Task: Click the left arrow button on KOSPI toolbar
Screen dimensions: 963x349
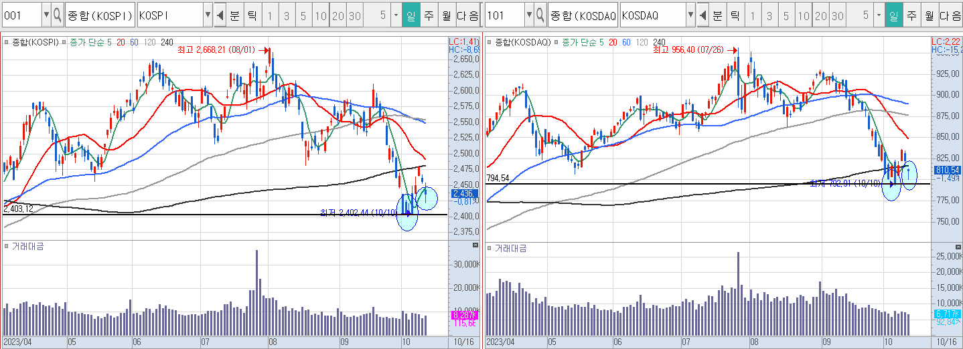Action: (220, 15)
